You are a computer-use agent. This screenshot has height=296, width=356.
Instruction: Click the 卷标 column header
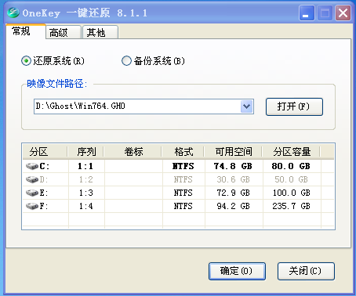133,152
